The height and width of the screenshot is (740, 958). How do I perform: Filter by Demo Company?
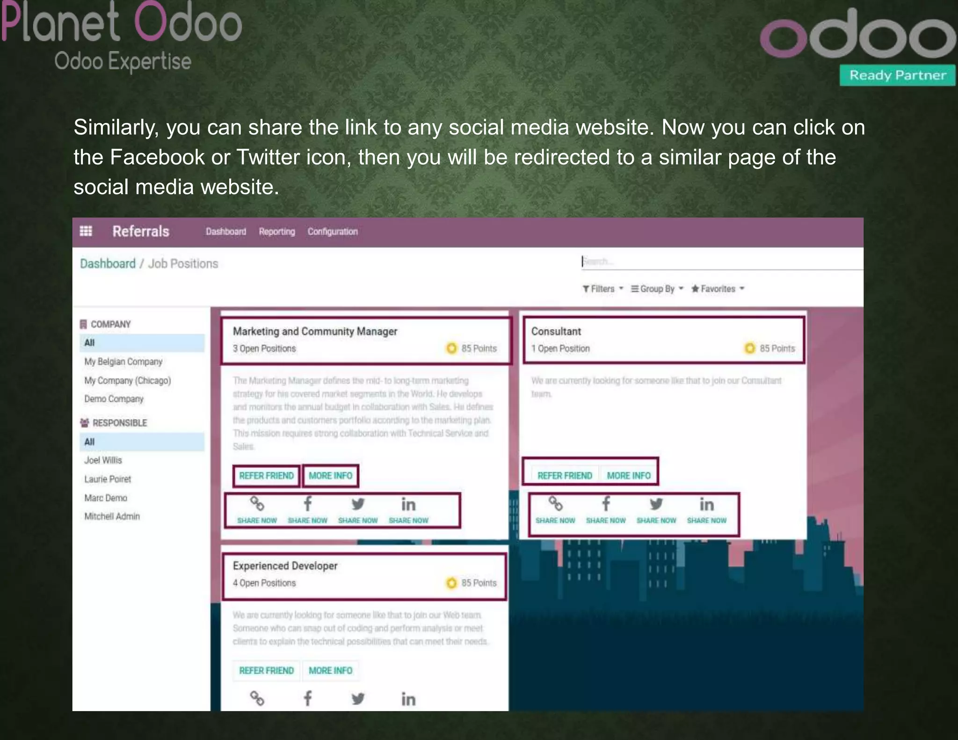(x=114, y=399)
